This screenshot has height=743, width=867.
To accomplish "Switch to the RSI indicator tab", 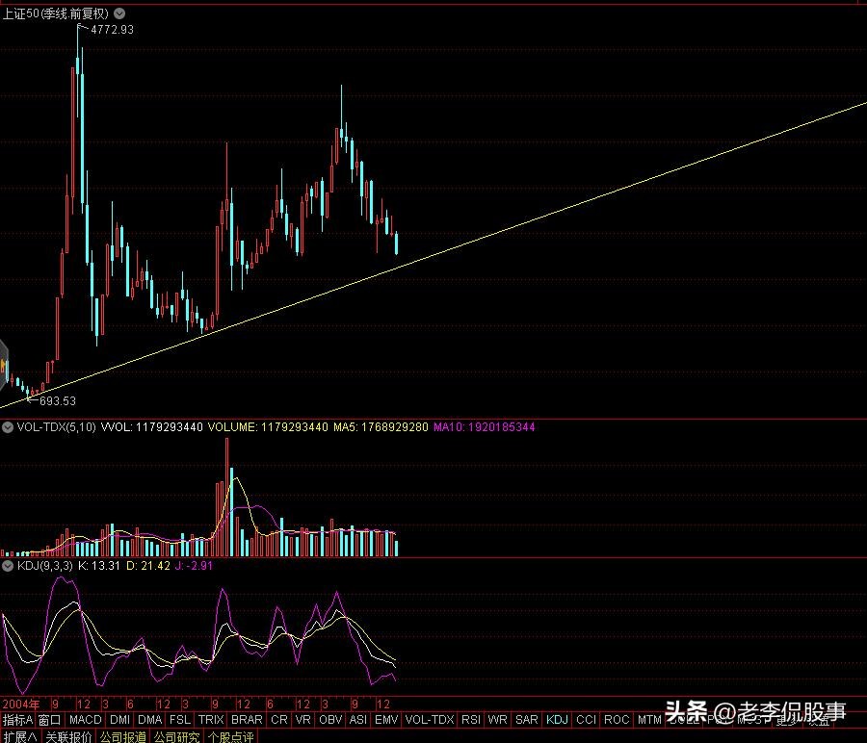I will pyautogui.click(x=471, y=720).
